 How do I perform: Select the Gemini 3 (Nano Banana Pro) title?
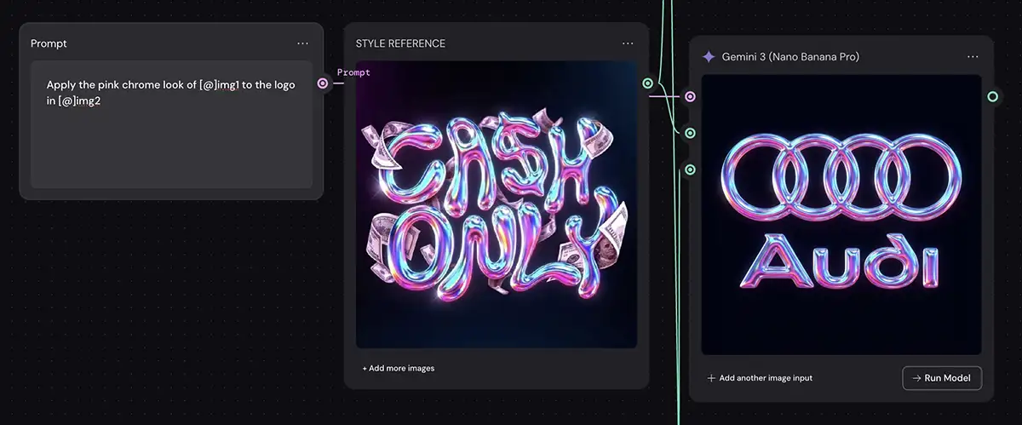pos(790,57)
